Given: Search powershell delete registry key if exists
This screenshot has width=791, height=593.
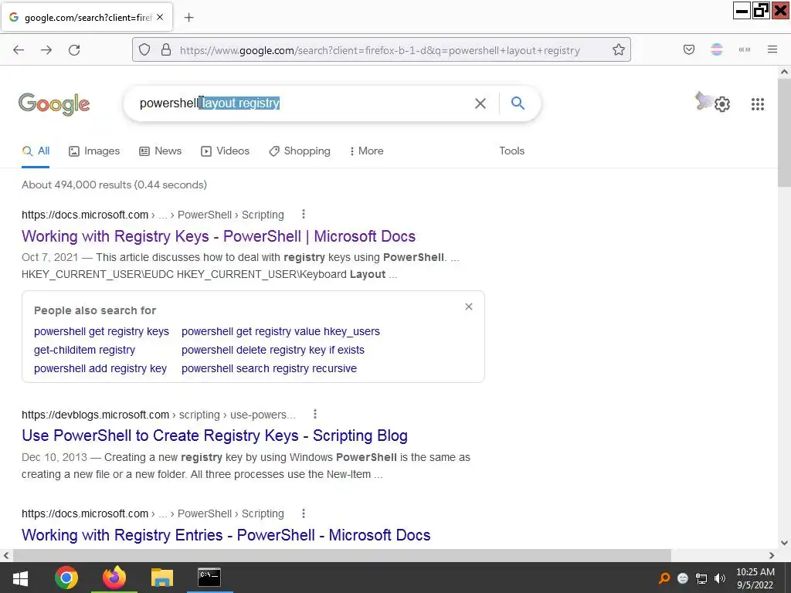Looking at the screenshot, I should pyautogui.click(x=273, y=350).
